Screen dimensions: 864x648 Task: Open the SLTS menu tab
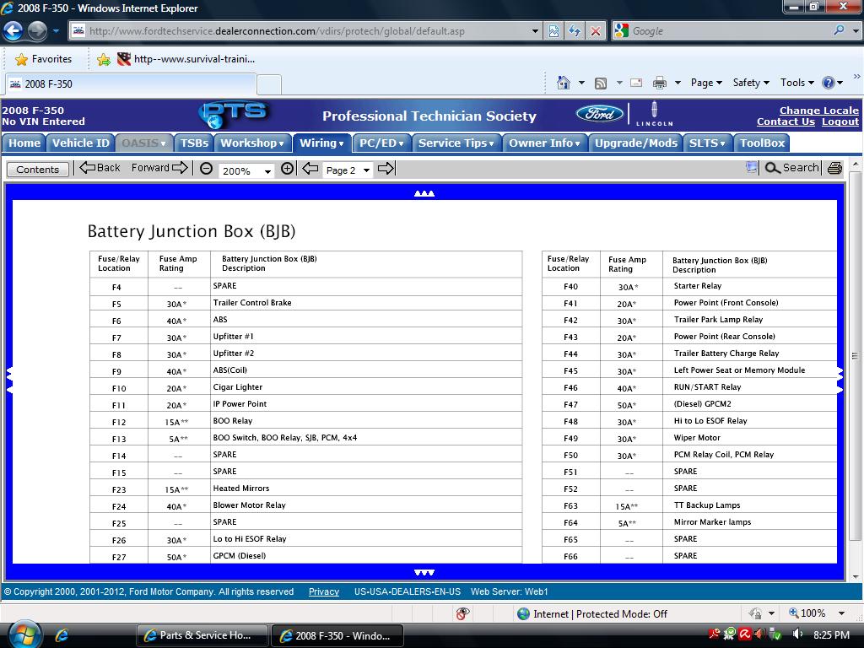tap(707, 143)
